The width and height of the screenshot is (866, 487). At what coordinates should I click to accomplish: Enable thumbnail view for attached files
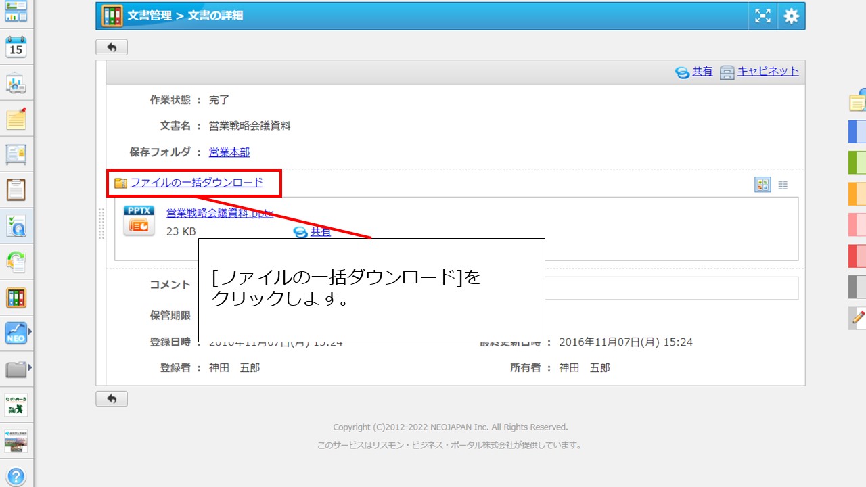coord(762,184)
